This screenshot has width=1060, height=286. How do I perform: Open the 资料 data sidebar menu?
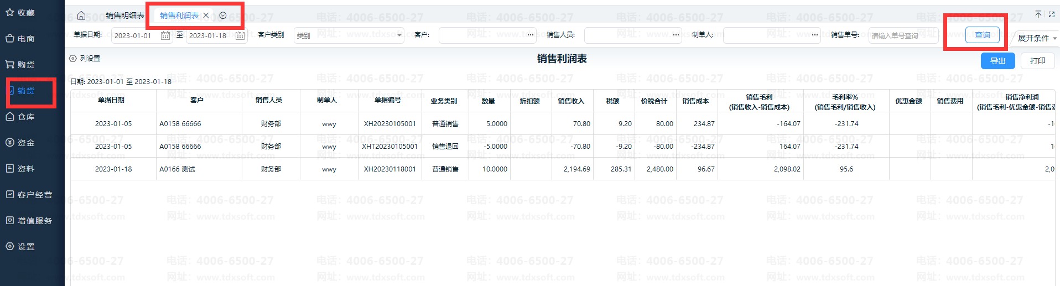(x=20, y=169)
